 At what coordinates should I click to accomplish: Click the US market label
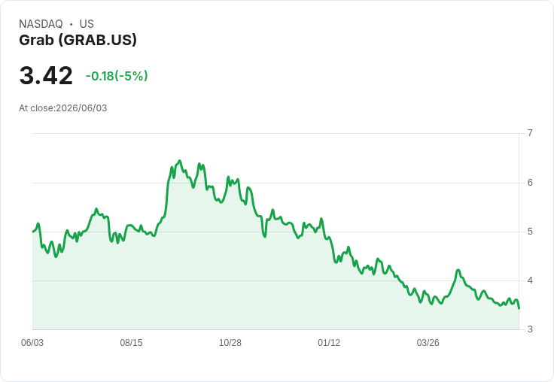click(x=87, y=24)
